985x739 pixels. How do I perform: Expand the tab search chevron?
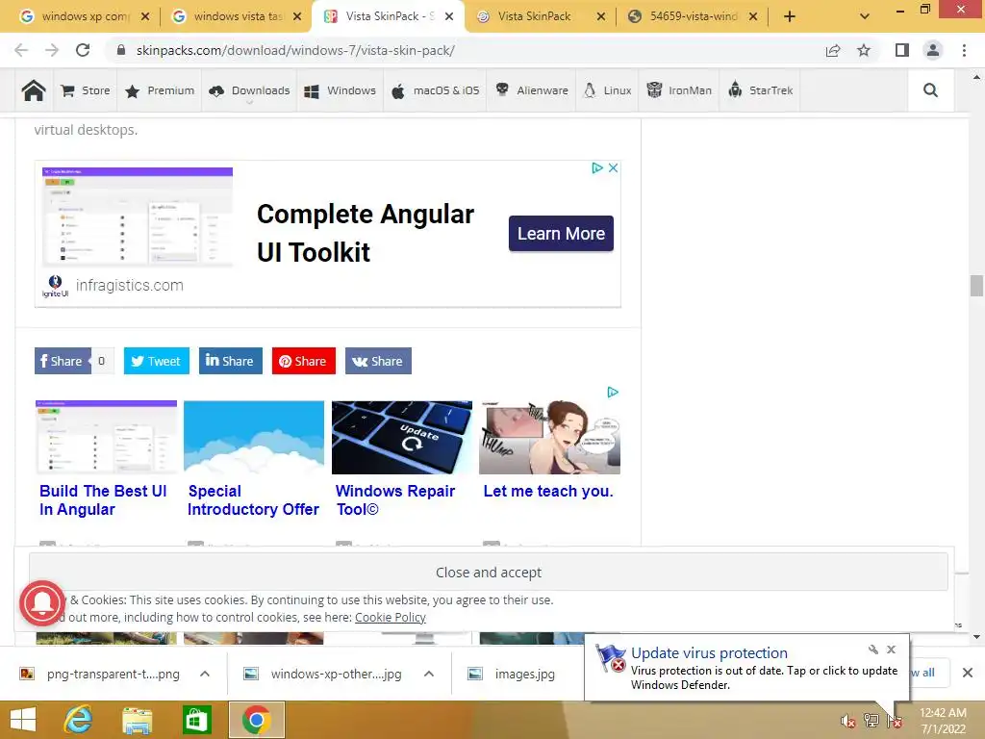click(865, 16)
